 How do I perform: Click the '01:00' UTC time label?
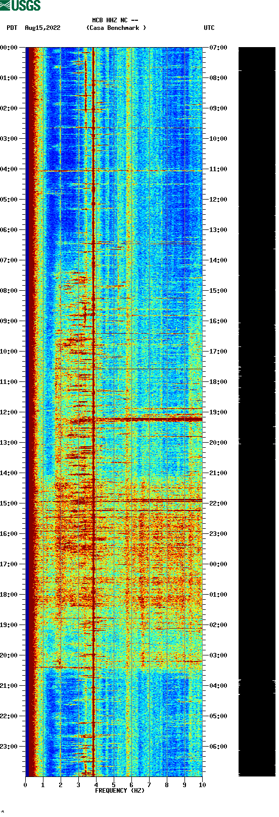(218, 595)
